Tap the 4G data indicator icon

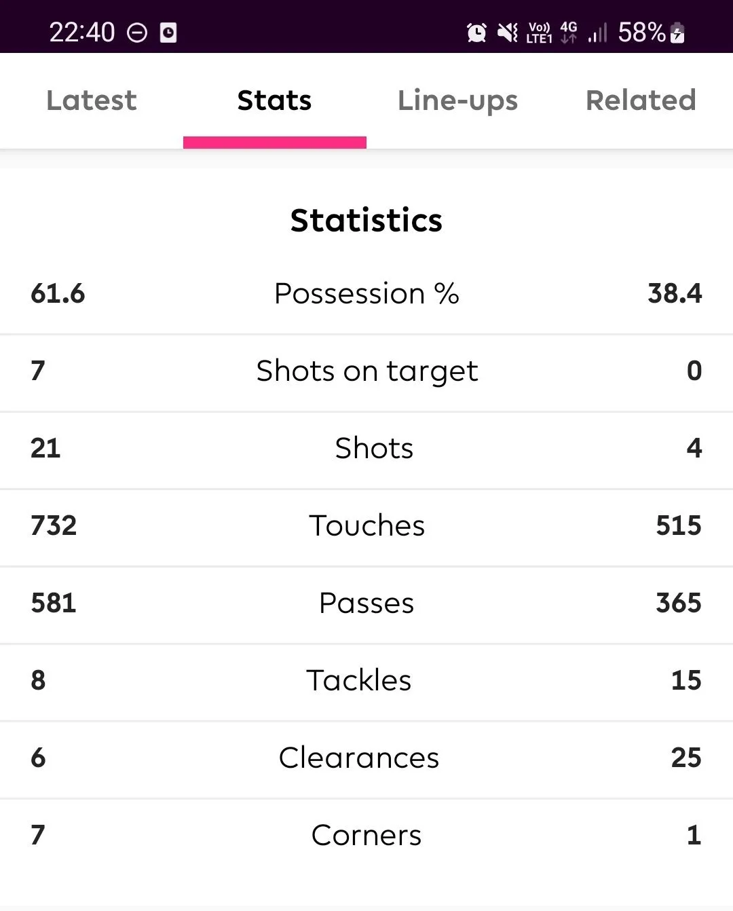point(569,32)
